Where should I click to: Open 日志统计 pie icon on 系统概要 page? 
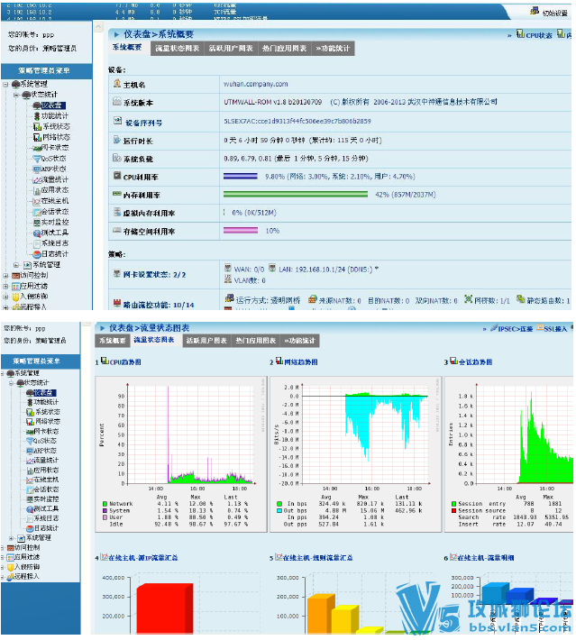pos(37,254)
